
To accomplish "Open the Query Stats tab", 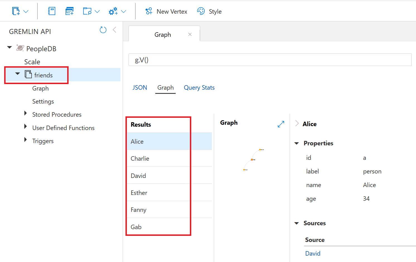I will pyautogui.click(x=199, y=88).
